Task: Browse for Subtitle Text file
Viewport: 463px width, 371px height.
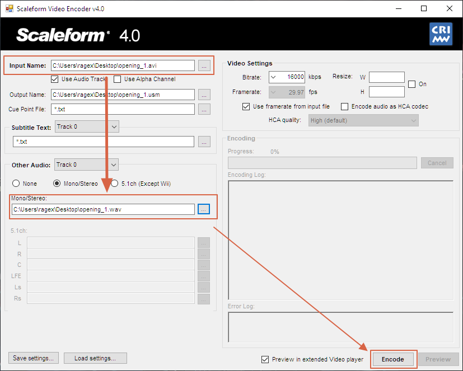Action: click(x=204, y=142)
